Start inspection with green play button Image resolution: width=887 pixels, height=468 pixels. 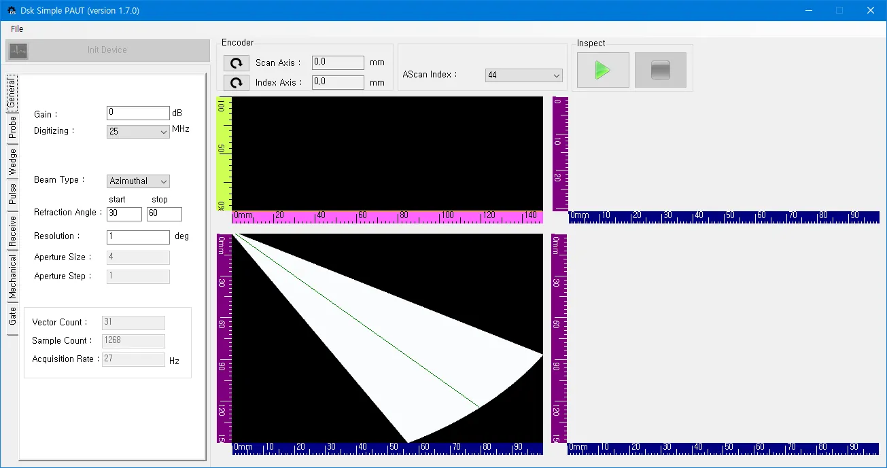pos(603,70)
